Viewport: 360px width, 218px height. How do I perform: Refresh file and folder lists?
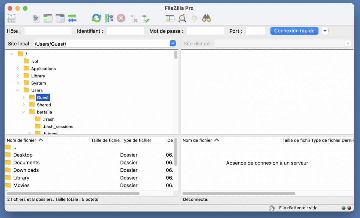pyautogui.click(x=96, y=18)
